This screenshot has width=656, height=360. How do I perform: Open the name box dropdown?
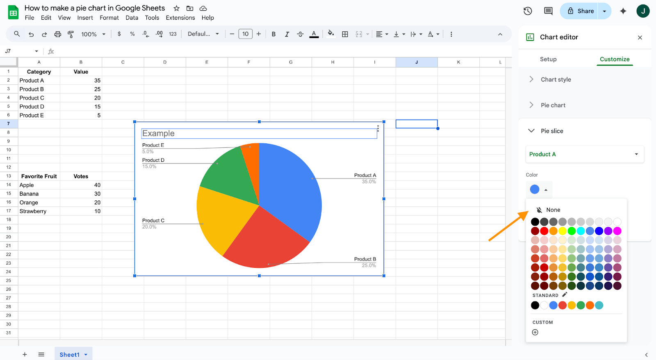(x=36, y=51)
